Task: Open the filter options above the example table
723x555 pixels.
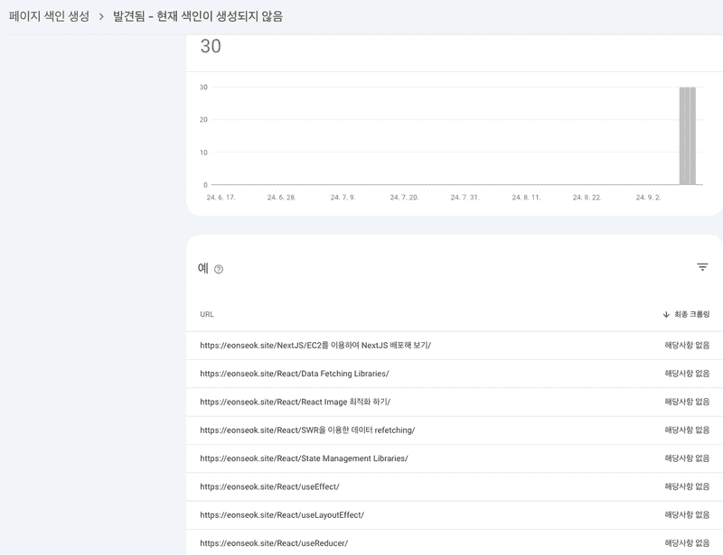Action: tap(700, 266)
